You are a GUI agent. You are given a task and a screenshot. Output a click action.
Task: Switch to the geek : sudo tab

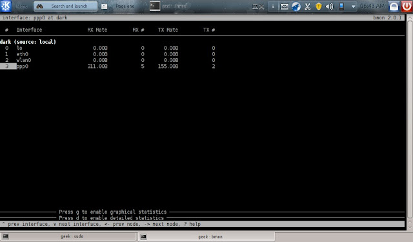click(68, 236)
